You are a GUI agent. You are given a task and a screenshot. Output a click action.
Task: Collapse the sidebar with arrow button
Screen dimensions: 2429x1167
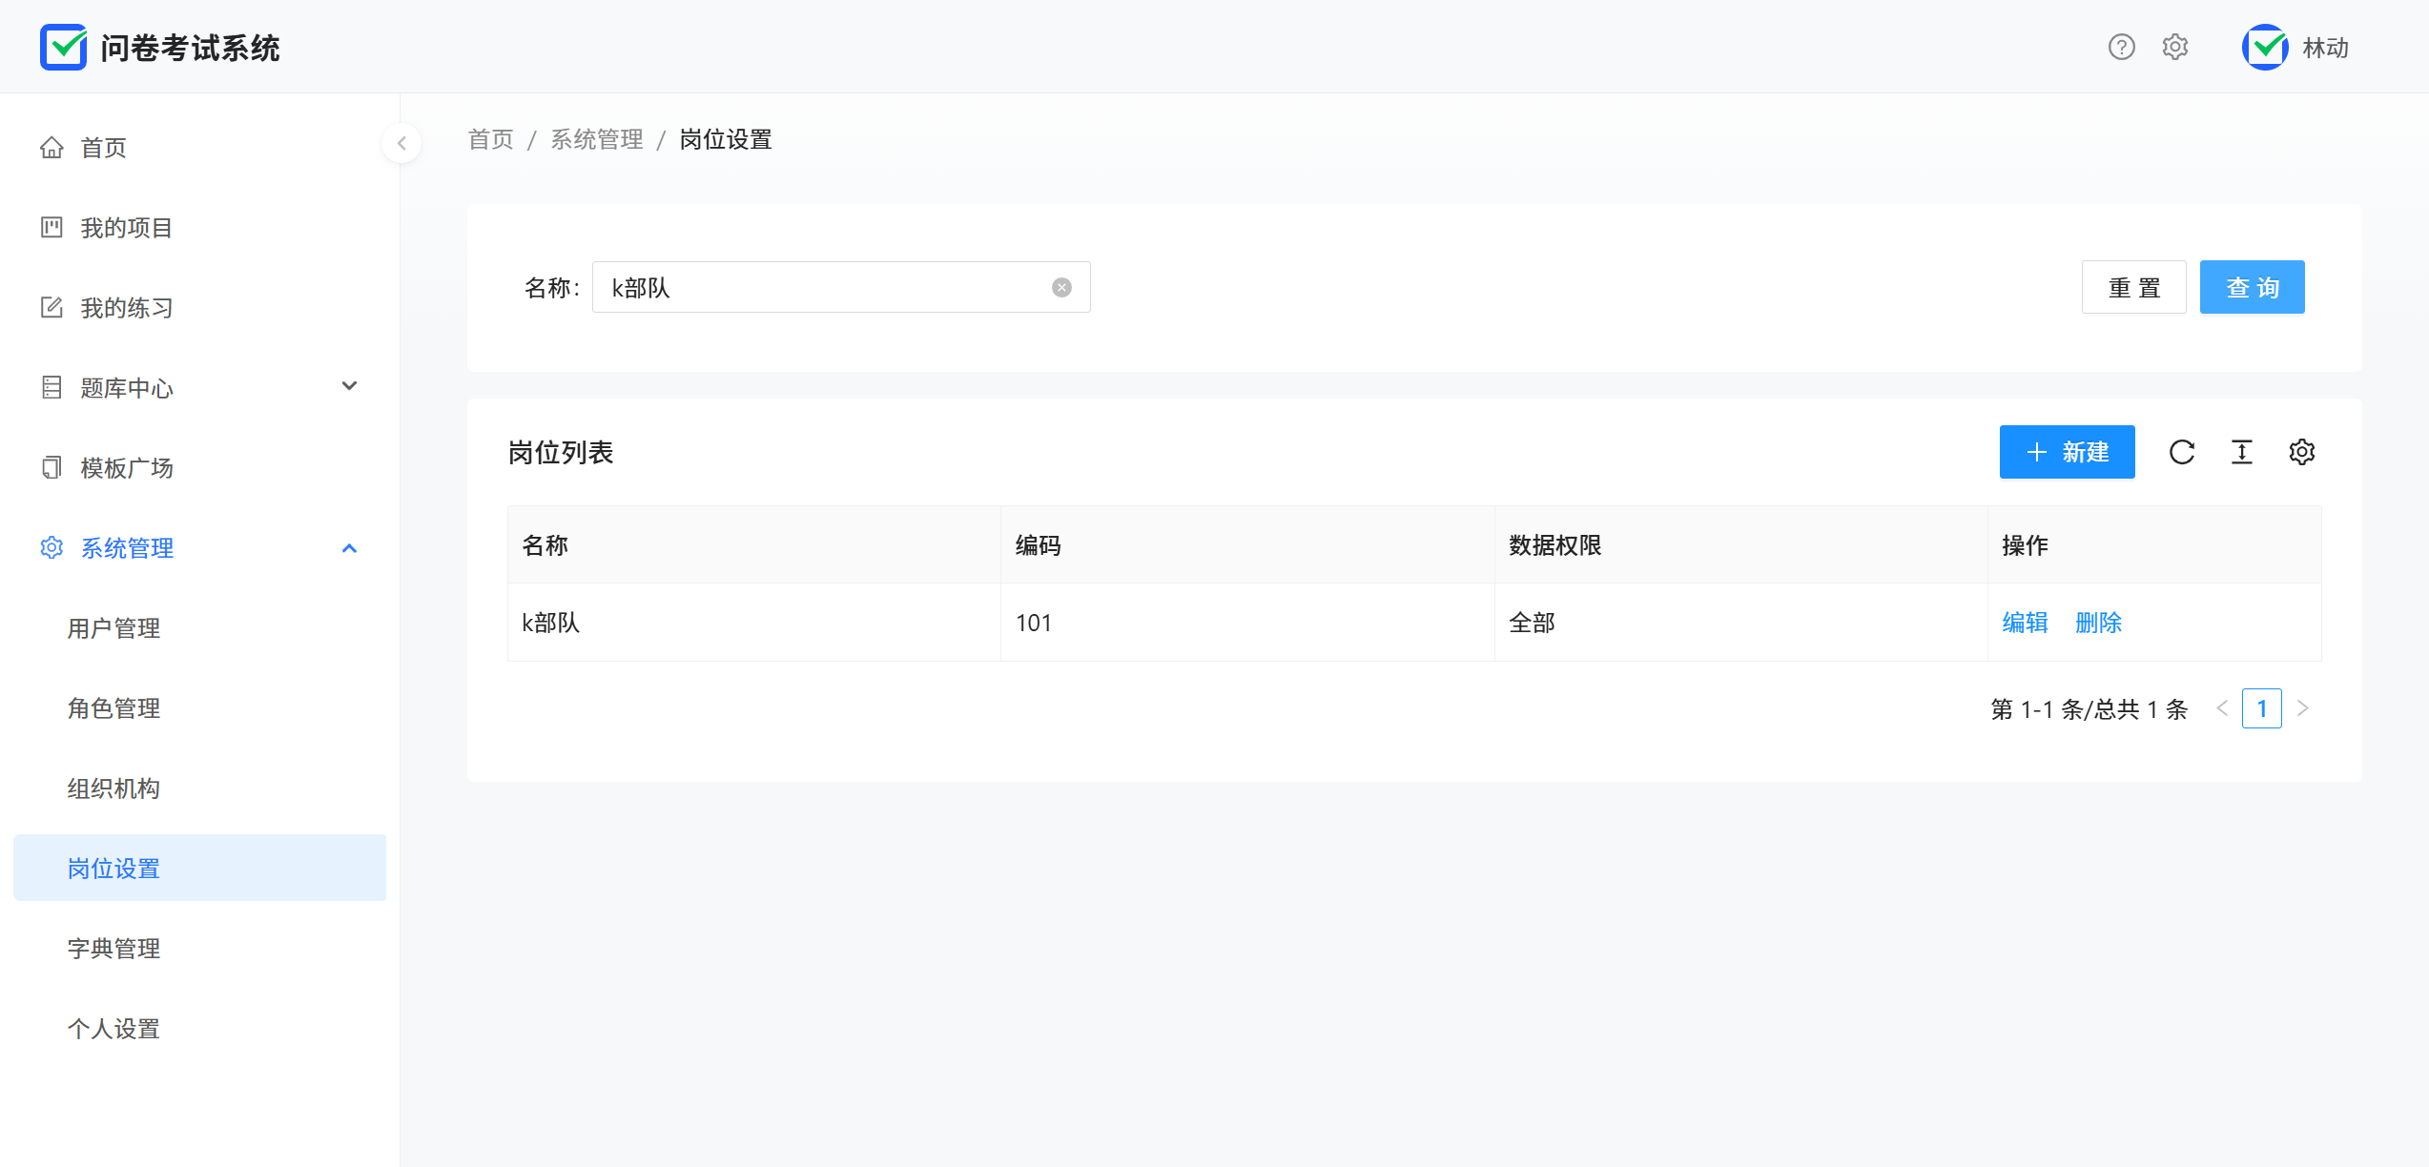point(401,143)
